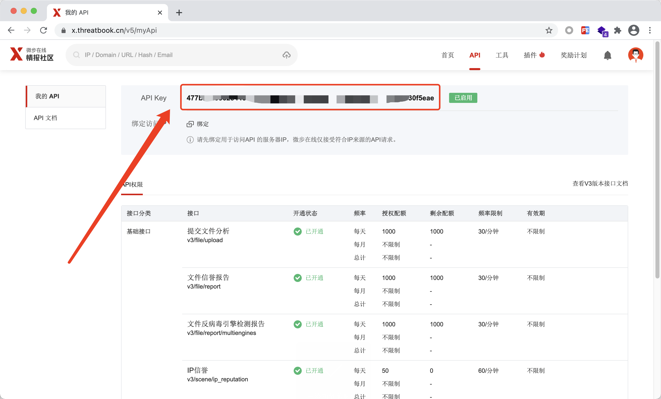The height and width of the screenshot is (399, 661).
Task: Click the user avatar at top right
Action: [x=636, y=55]
